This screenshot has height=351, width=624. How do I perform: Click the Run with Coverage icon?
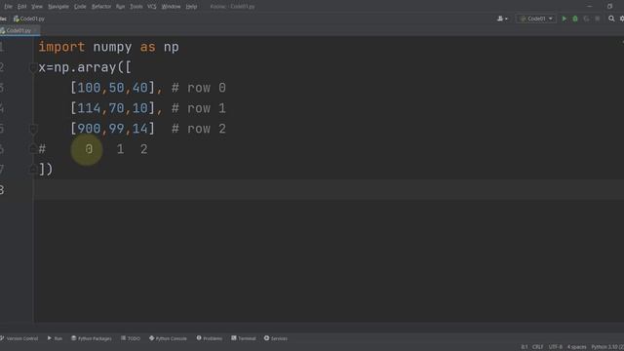586,19
